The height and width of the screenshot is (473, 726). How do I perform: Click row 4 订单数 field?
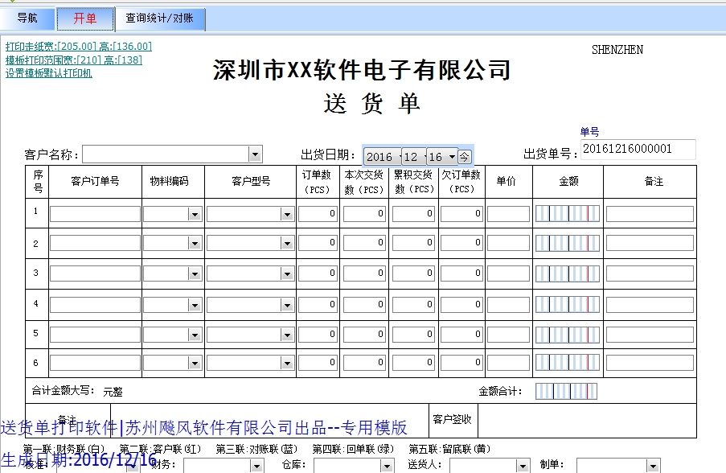(x=318, y=304)
